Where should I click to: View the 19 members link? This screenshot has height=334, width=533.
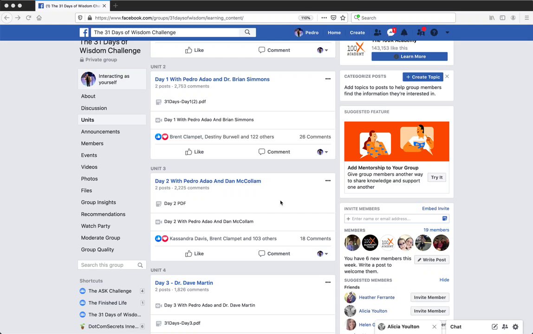[x=436, y=230]
